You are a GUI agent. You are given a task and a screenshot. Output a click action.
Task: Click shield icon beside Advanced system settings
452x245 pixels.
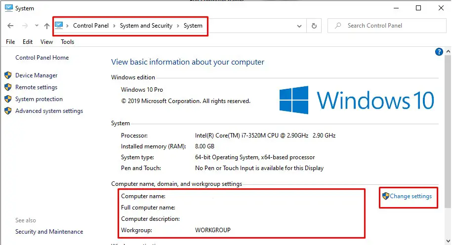[8, 111]
